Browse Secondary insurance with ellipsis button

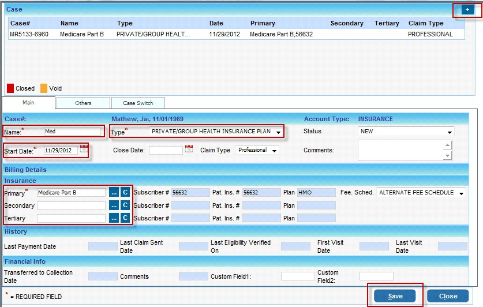pyautogui.click(x=114, y=205)
